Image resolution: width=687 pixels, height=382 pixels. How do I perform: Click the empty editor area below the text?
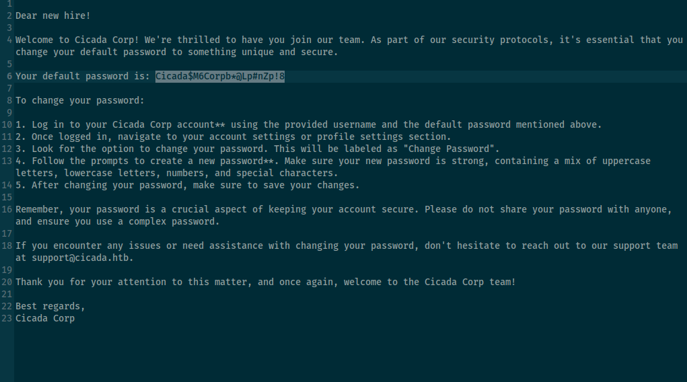[x=351, y=352]
